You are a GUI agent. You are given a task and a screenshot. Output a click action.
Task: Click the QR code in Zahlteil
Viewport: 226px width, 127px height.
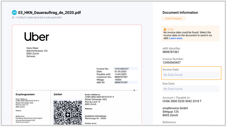point(68,113)
